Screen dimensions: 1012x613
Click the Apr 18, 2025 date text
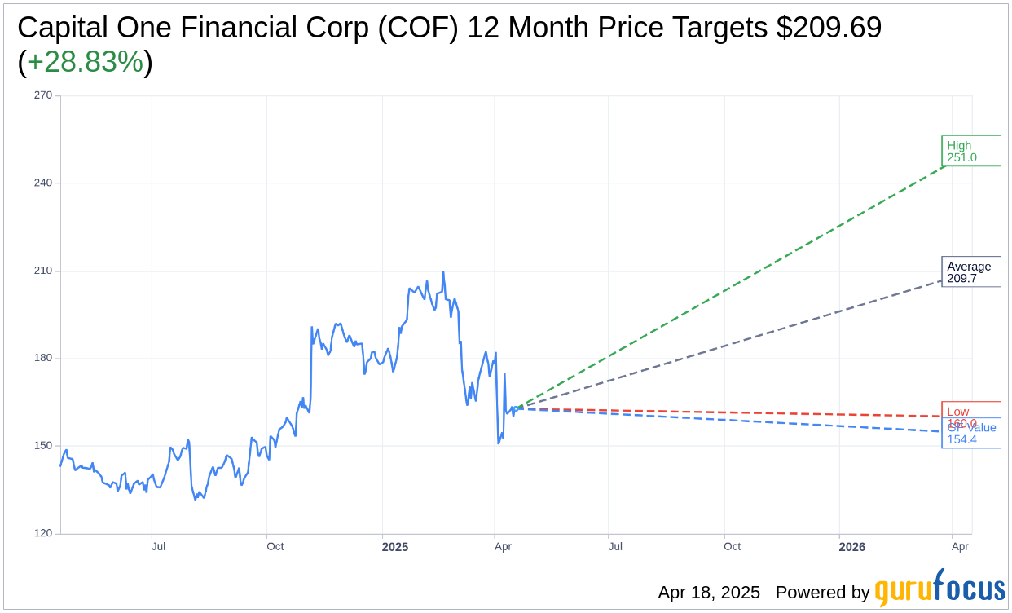tap(709, 593)
